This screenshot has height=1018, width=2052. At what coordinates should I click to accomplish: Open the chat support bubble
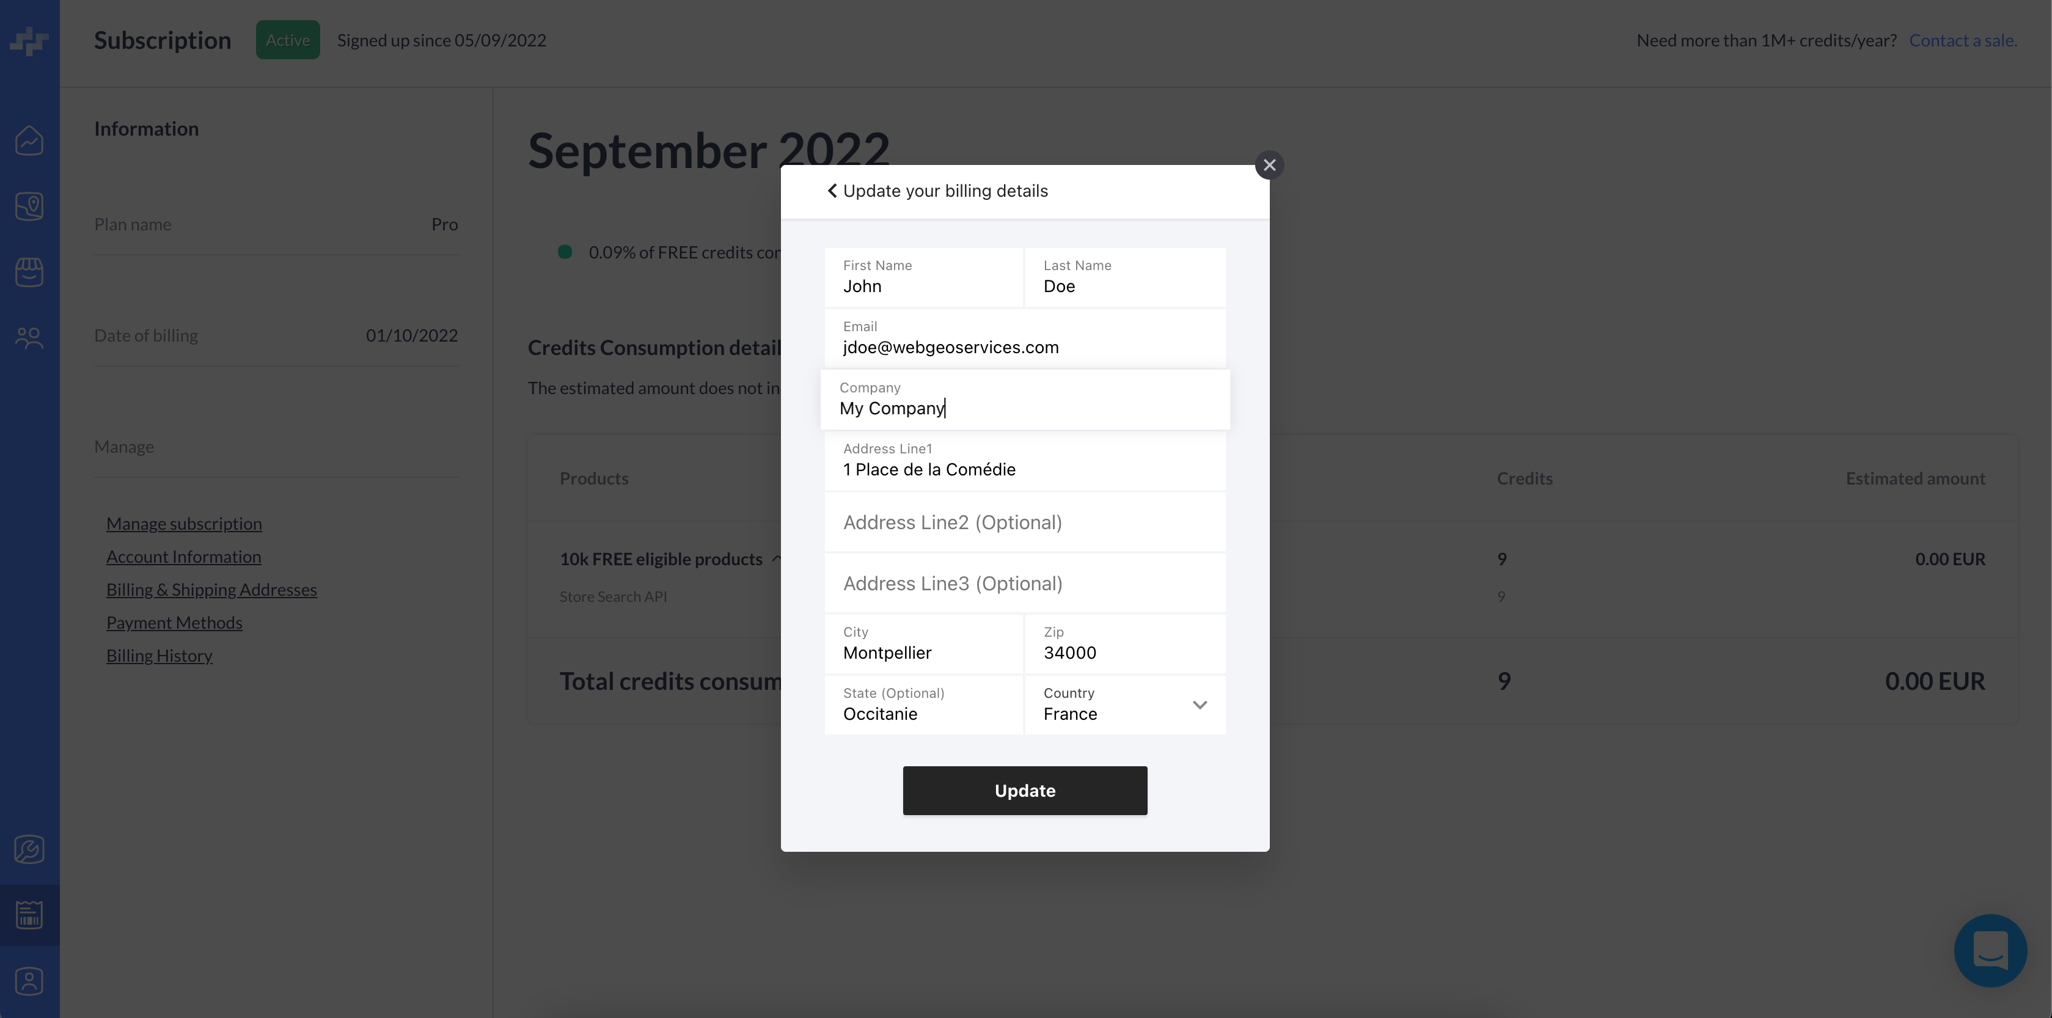pyautogui.click(x=1990, y=950)
